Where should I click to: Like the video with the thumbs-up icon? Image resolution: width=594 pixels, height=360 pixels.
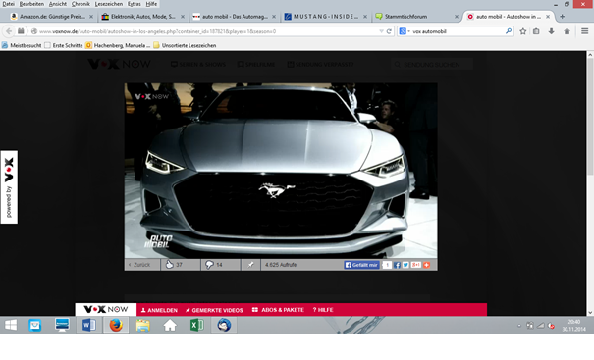(169, 264)
